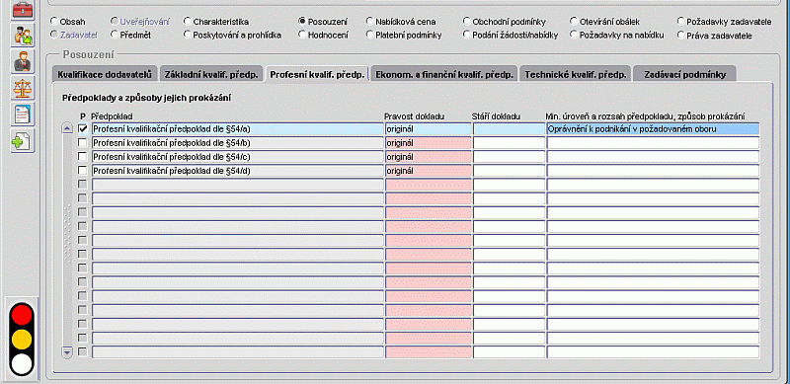The height and width of the screenshot is (384, 790).
Task: Click the businessman in suit sidebar icon
Action: coord(23,61)
